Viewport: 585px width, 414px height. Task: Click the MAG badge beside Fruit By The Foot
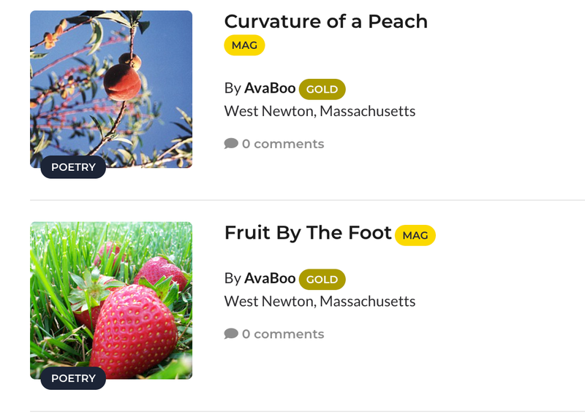(415, 235)
